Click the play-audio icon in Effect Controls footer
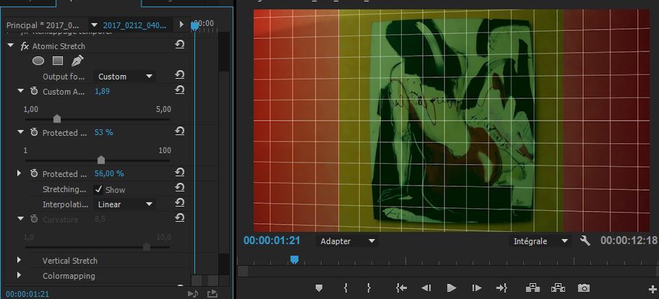The width and height of the screenshot is (659, 299). click(x=193, y=293)
